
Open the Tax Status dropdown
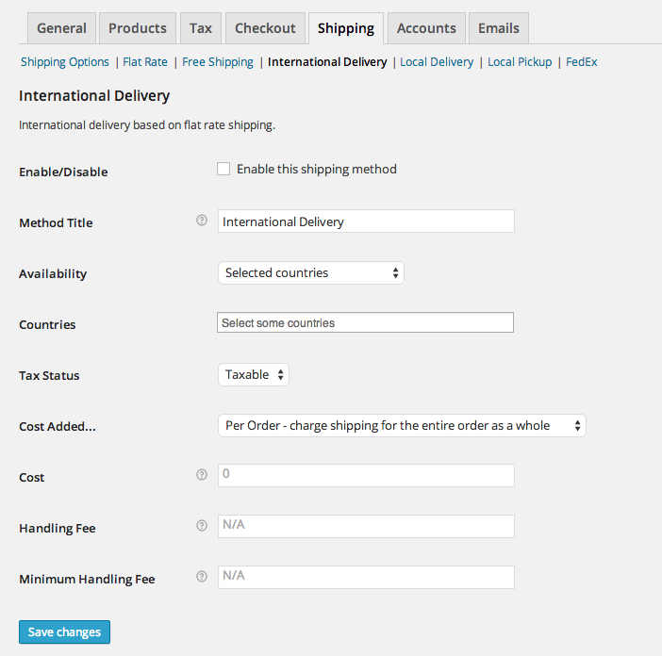(254, 374)
